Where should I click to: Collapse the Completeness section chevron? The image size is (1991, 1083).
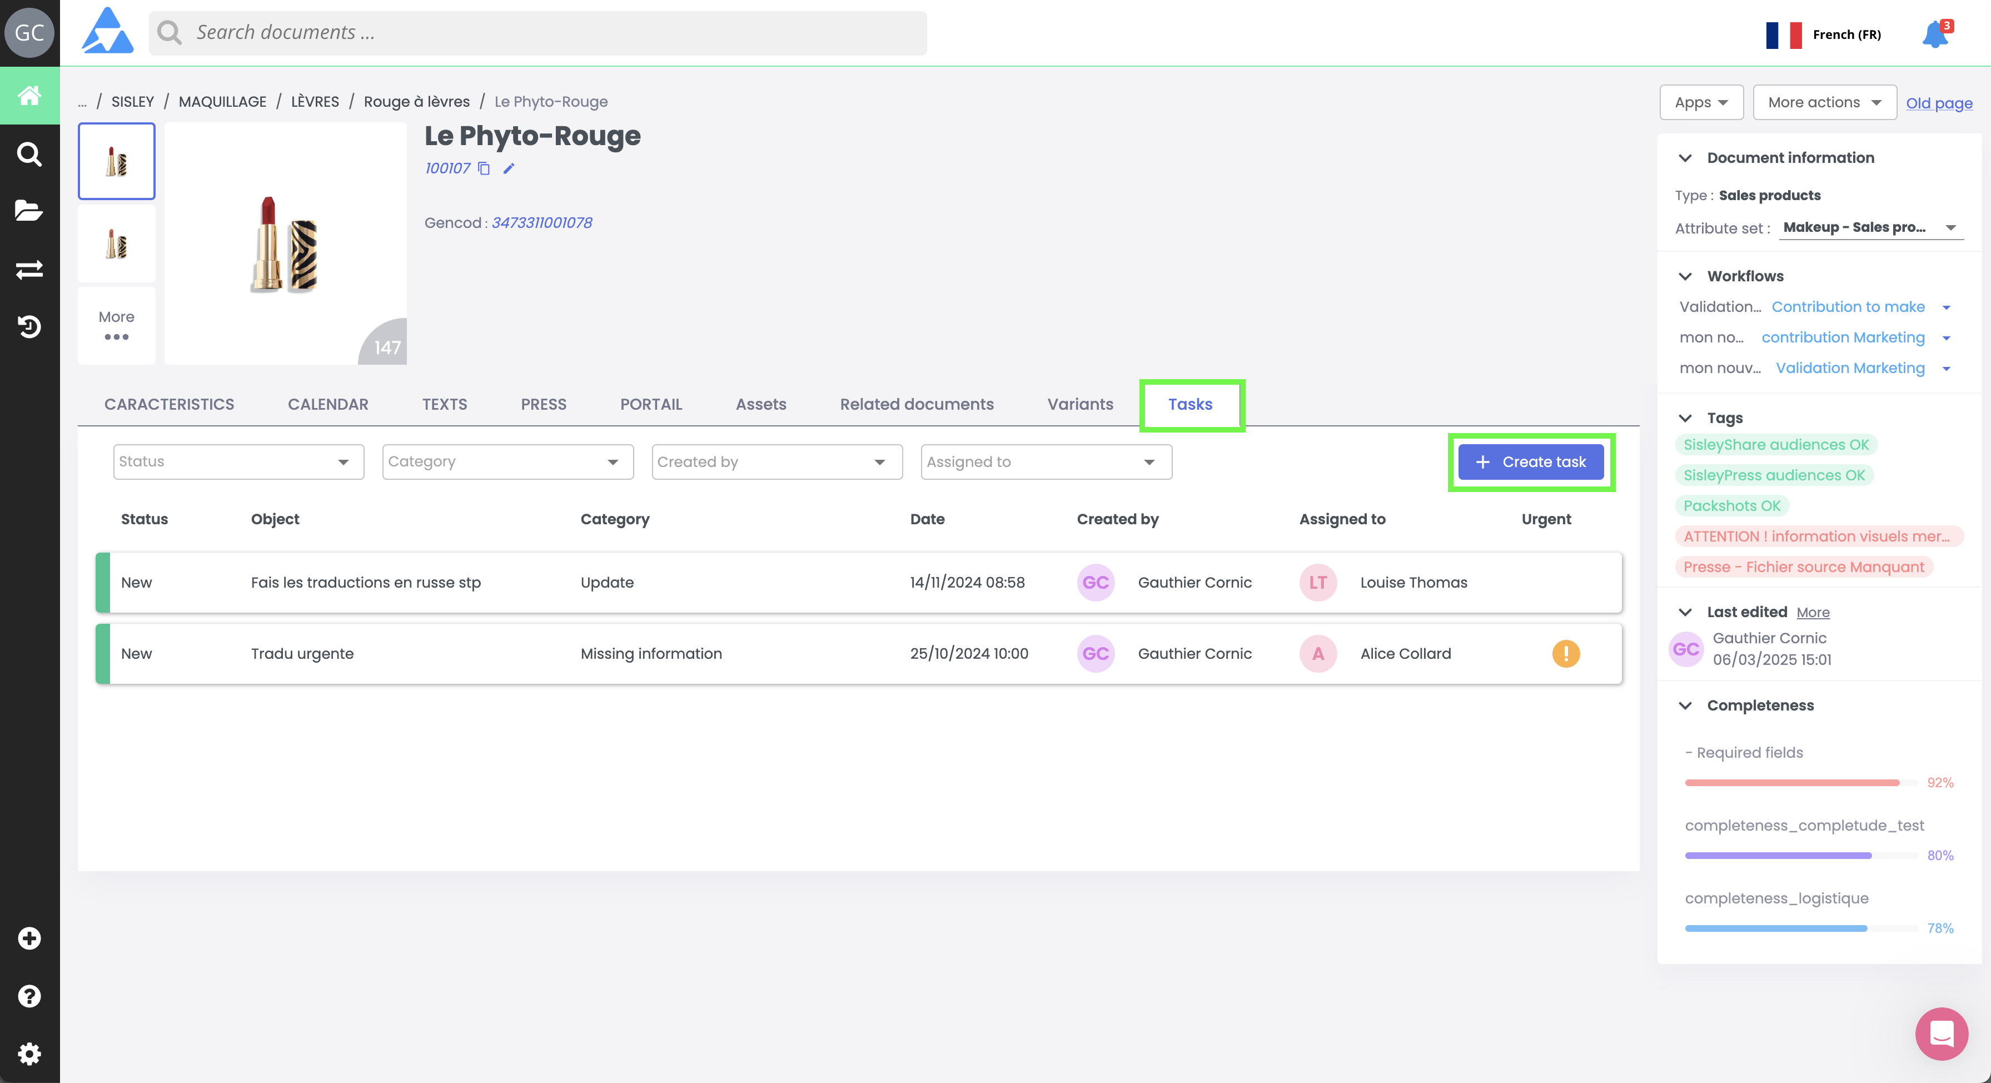[1686, 706]
